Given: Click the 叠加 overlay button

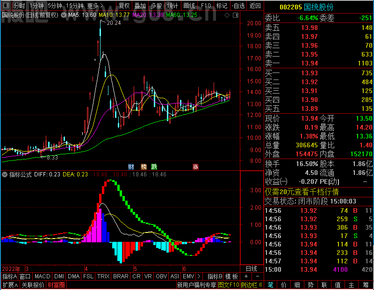Looking at the screenshot, I should coord(140,6).
